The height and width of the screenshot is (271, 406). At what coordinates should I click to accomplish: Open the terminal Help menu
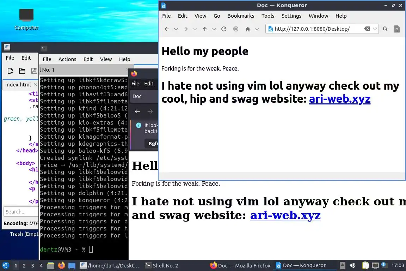[124, 59]
